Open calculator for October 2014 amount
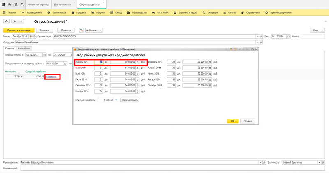 [210, 86]
